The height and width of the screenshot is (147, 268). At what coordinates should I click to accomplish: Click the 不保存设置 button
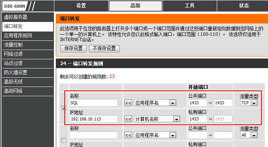click(104, 48)
